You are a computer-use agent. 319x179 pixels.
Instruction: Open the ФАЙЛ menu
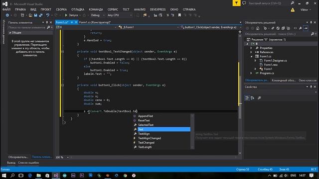(x=6, y=9)
